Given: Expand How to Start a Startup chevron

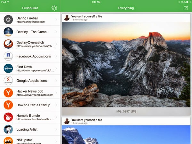Looking at the screenshot, I should tap(56, 105).
